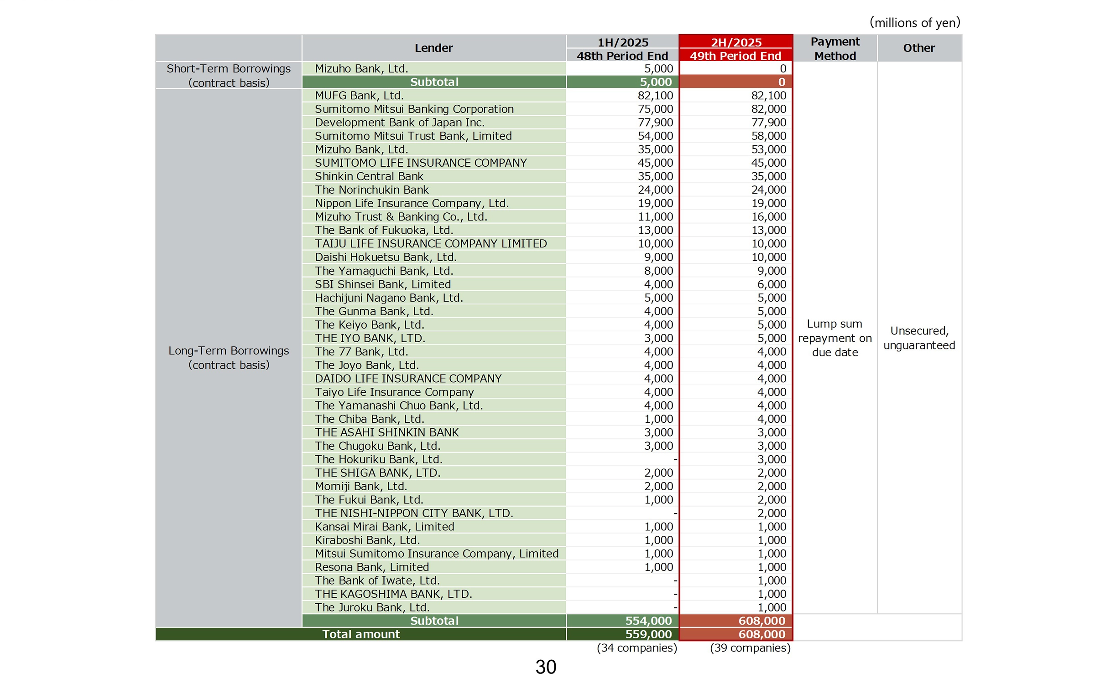Select The Juroku Bank, Ltd. row
The height and width of the screenshot is (683, 1095).
pos(372,607)
